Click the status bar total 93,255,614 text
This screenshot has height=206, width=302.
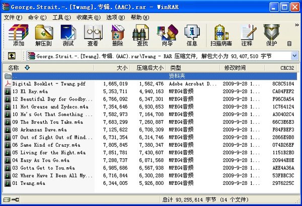pyautogui.click(x=205, y=199)
